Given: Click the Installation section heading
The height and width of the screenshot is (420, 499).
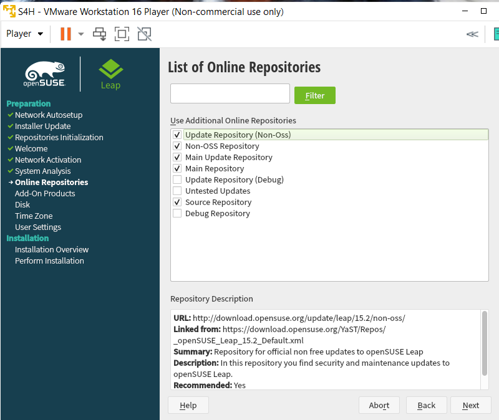Looking at the screenshot, I should (x=27, y=238).
